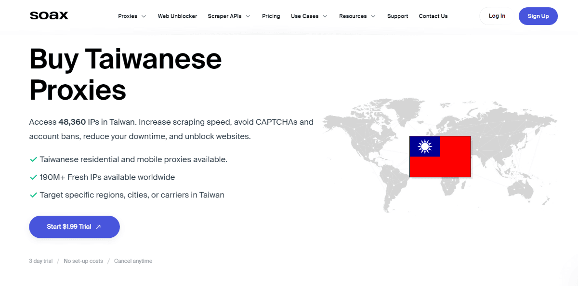
Task: Click the "48,360" IP count text
Action: [72, 122]
